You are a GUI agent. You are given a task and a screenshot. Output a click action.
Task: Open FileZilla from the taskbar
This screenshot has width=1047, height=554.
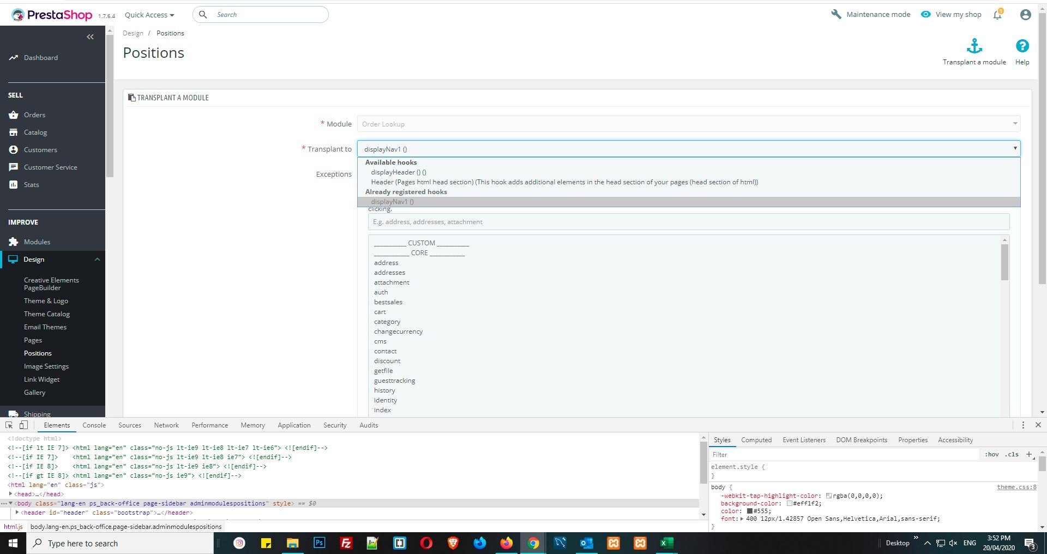[x=346, y=543]
